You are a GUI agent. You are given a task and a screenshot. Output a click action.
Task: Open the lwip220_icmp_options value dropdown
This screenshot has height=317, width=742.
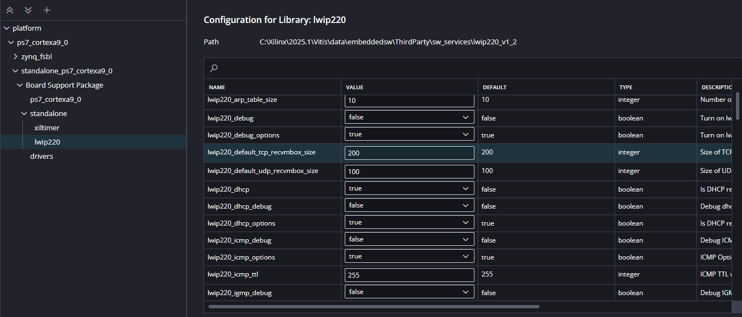[x=409, y=256]
